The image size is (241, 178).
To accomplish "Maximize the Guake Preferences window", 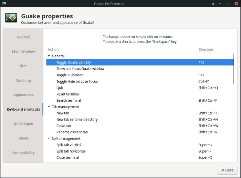I will [228, 4].
